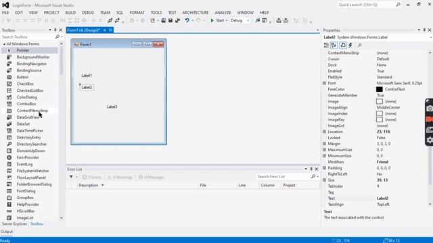Expand the MaximumSize property
Screen dimensions: 433x243
325,150
